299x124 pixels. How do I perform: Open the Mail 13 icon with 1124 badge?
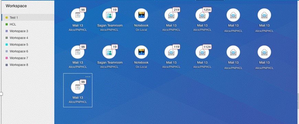(202, 52)
